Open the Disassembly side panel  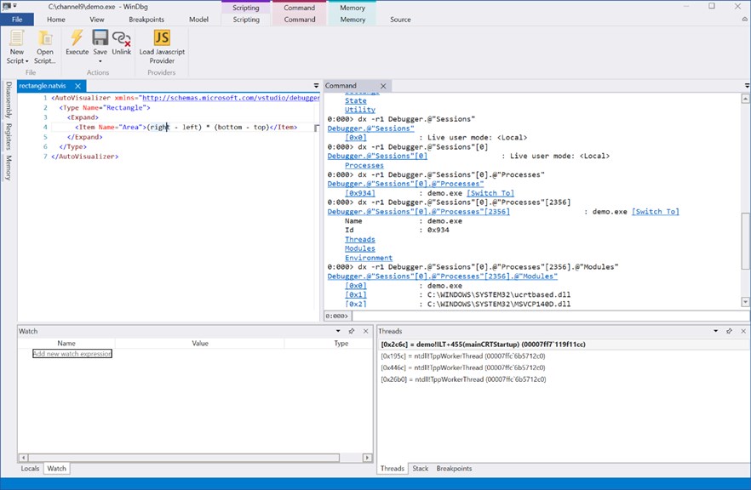point(9,100)
